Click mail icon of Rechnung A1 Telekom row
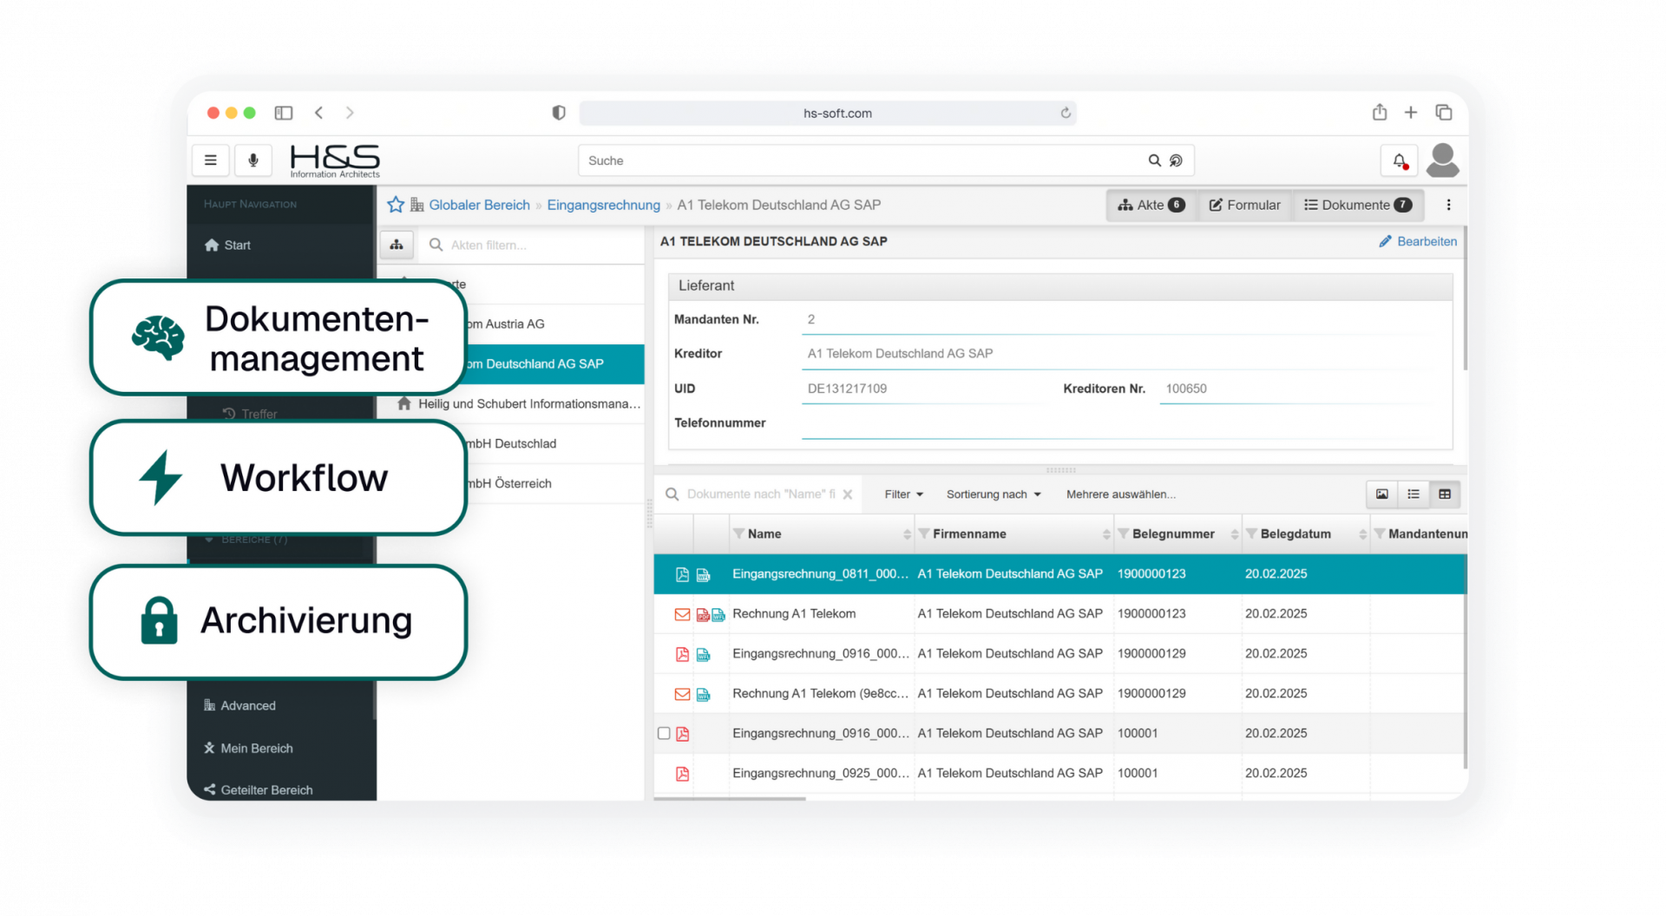The height and width of the screenshot is (916, 1666). point(682,614)
